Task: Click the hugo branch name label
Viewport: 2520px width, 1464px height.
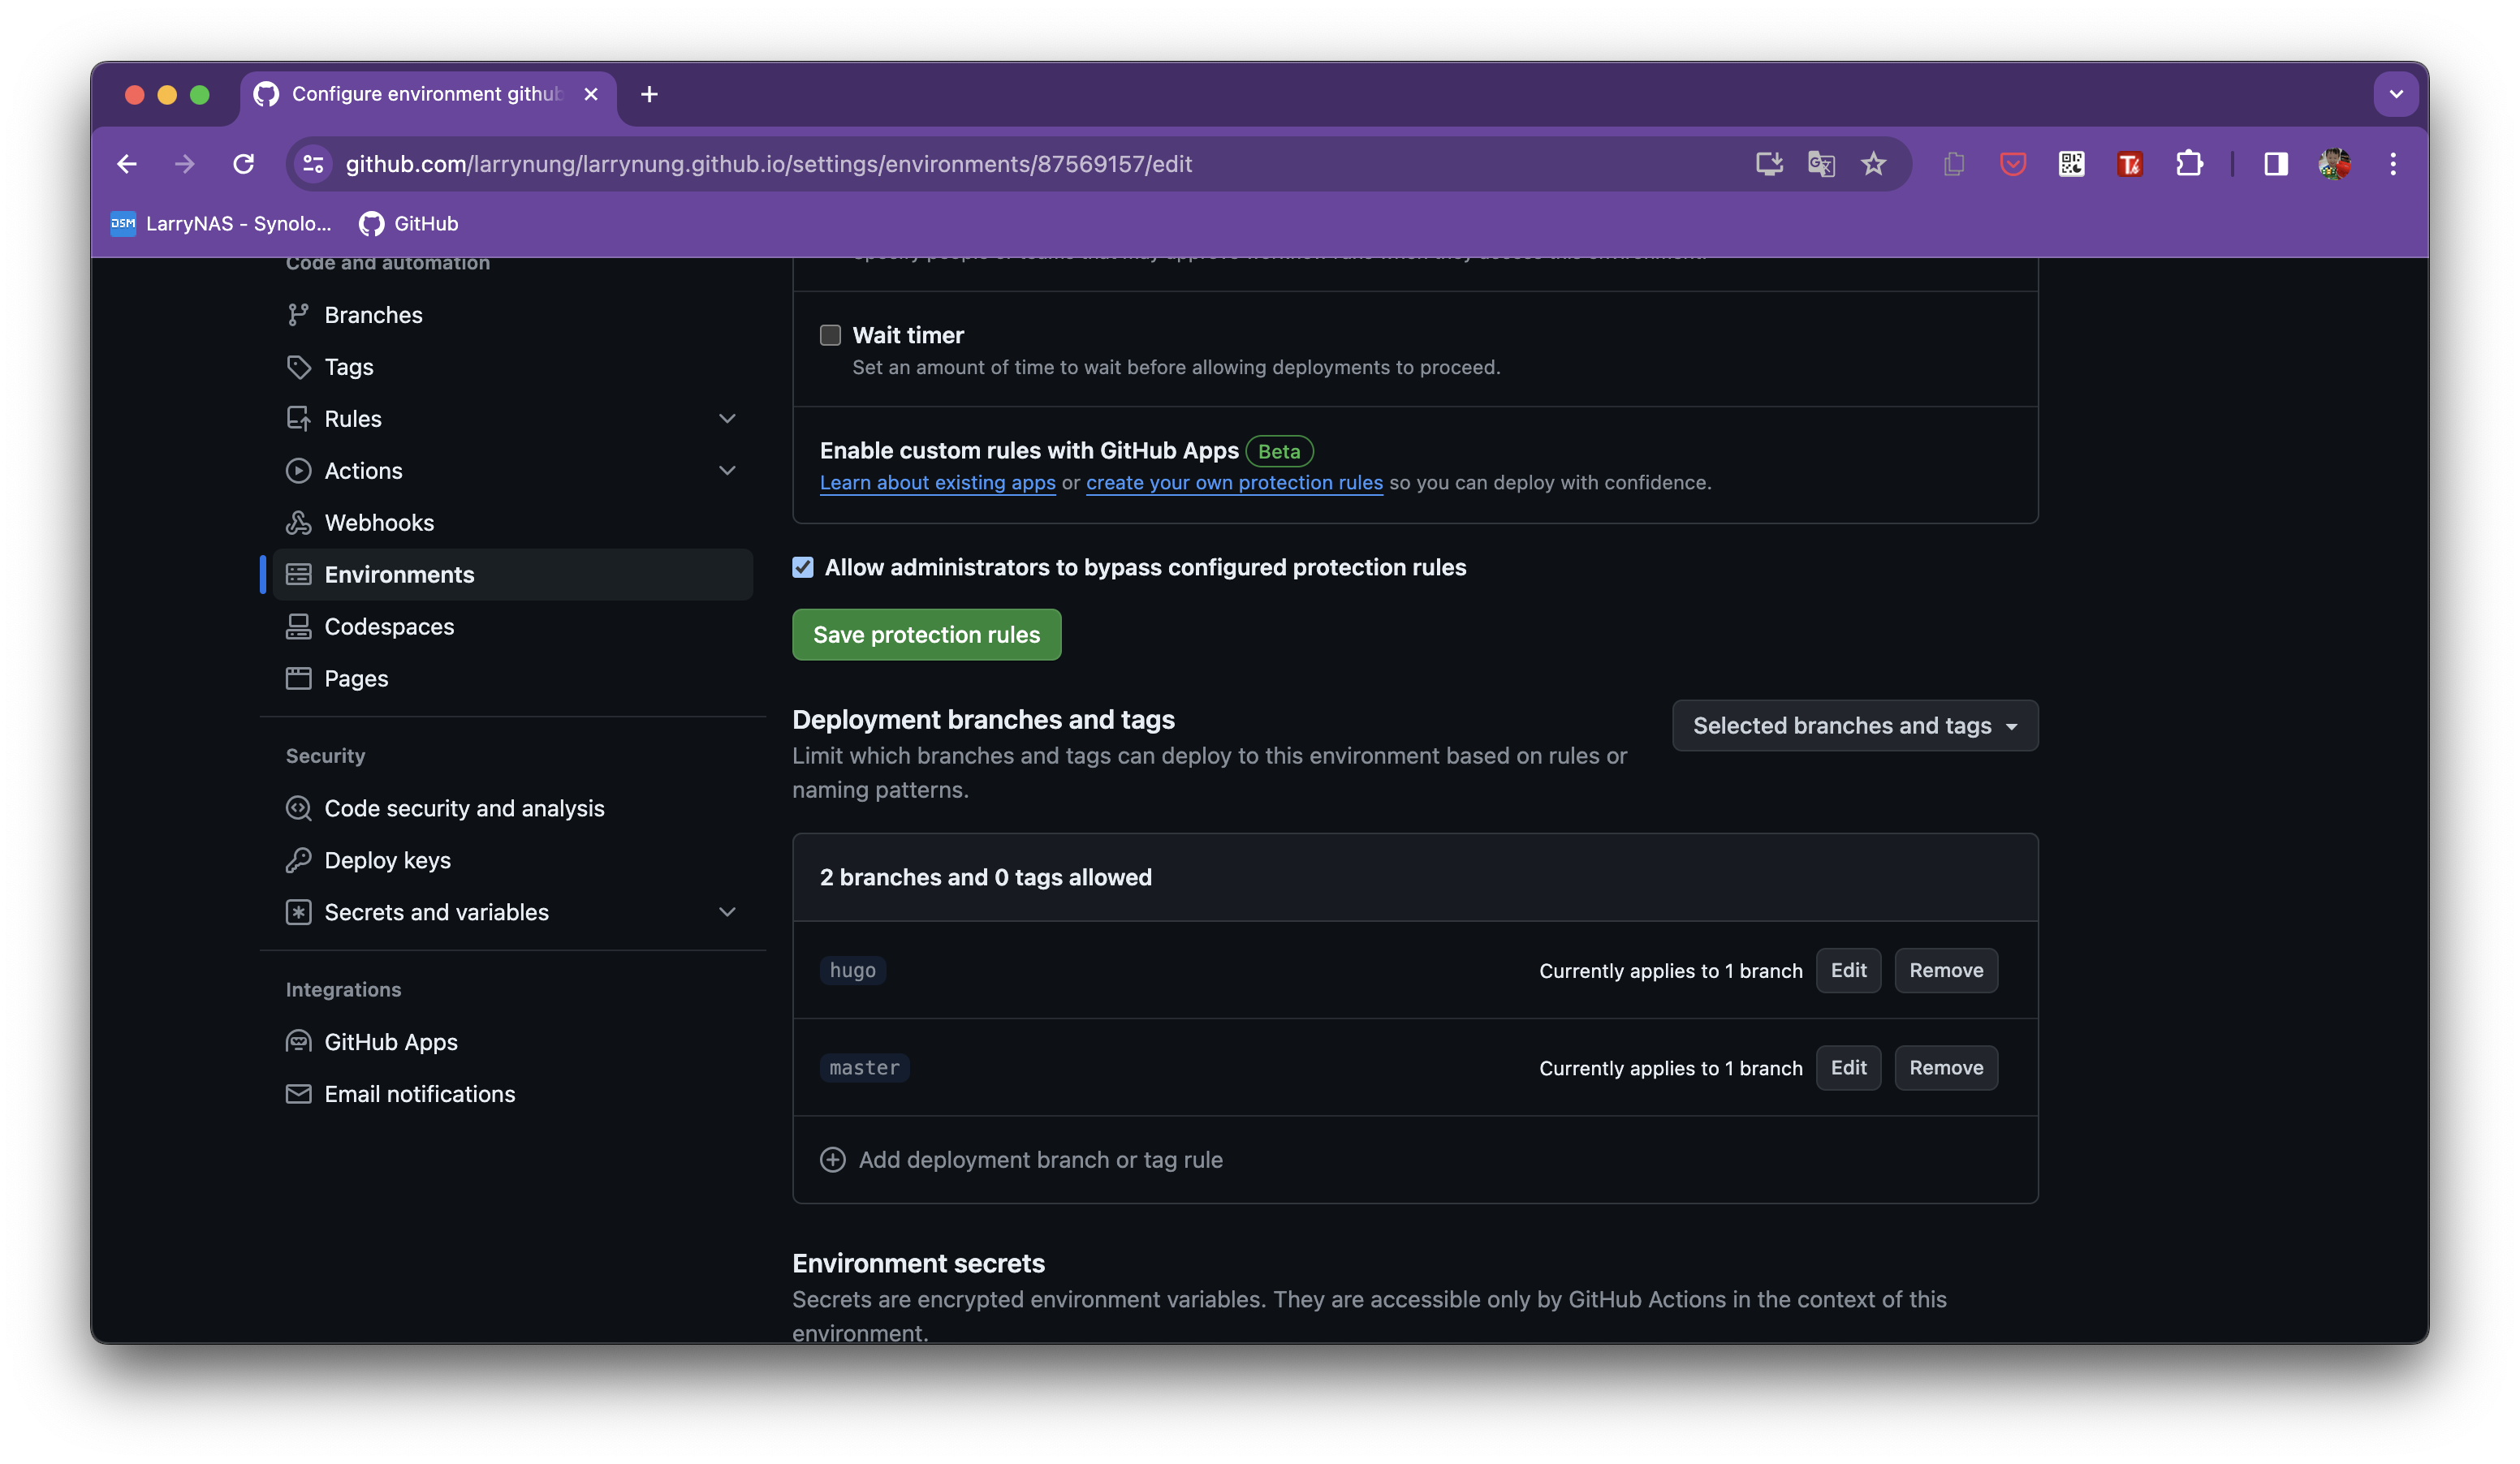Action: click(852, 971)
